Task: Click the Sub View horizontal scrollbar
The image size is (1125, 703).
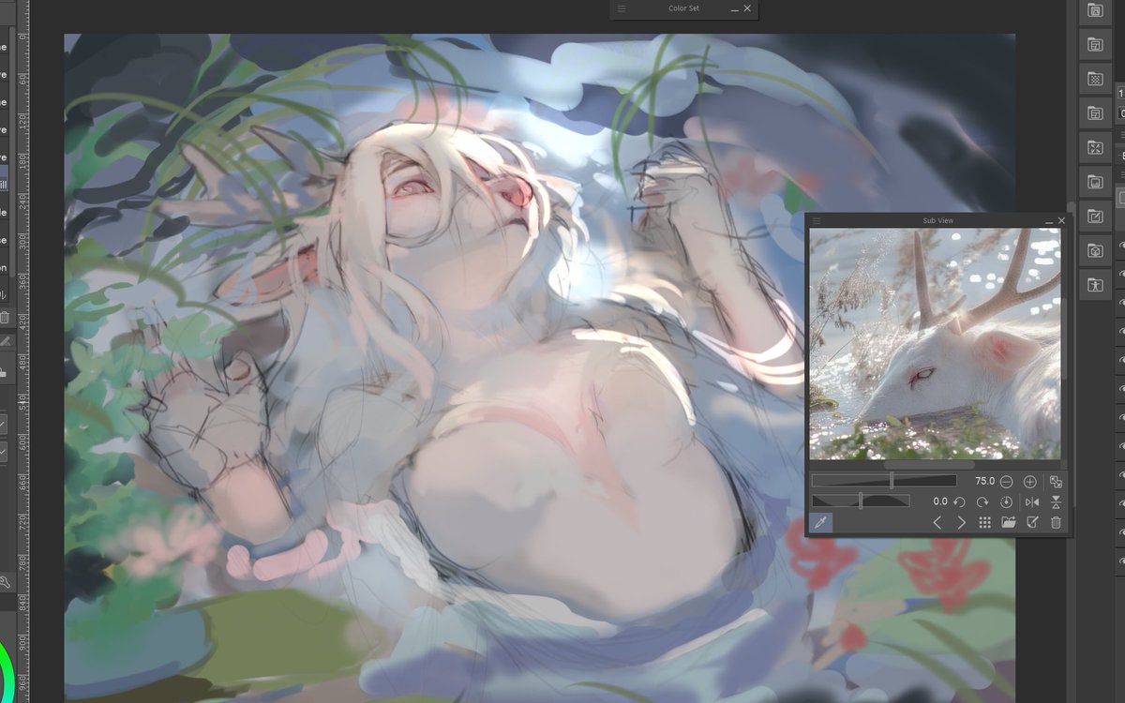Action: click(x=929, y=465)
